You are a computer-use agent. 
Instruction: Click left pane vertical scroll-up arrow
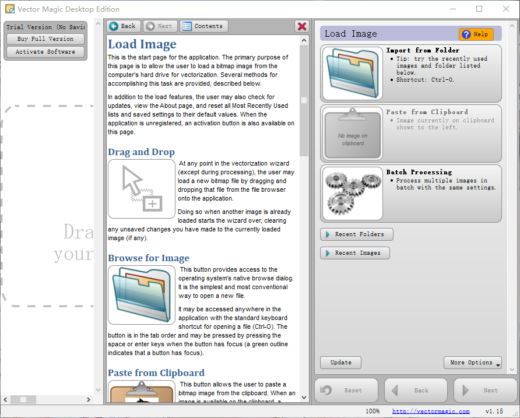point(98,23)
